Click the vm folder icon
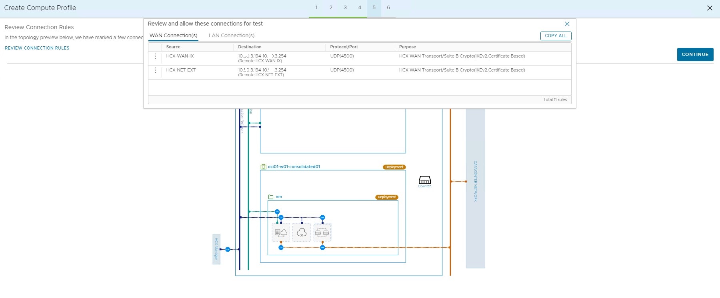 click(271, 197)
